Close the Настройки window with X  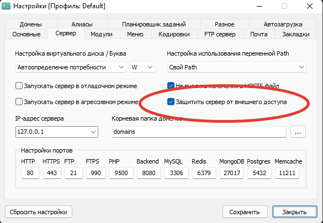310,6
